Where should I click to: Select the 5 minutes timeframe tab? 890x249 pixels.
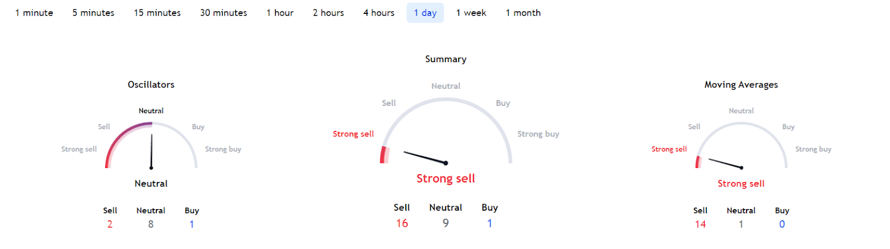[x=93, y=13]
